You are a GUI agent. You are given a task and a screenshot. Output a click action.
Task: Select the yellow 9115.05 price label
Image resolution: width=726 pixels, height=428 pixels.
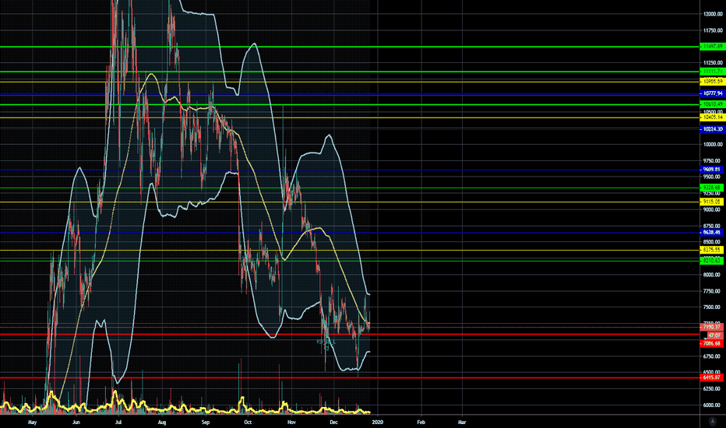(x=712, y=202)
